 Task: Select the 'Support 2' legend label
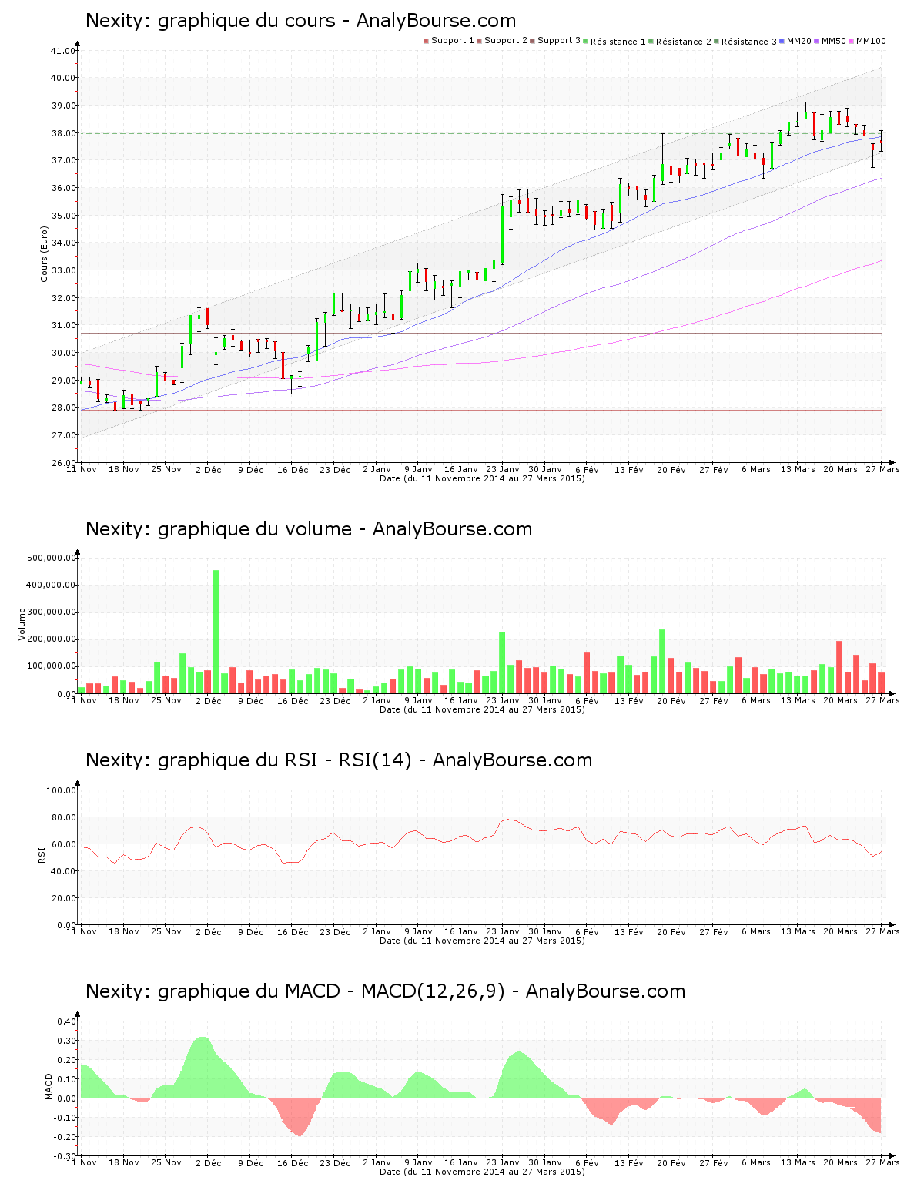pyautogui.click(x=506, y=40)
